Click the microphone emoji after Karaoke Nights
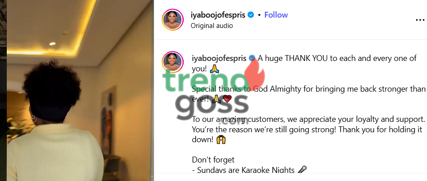The image size is (427, 181). pyautogui.click(x=302, y=170)
